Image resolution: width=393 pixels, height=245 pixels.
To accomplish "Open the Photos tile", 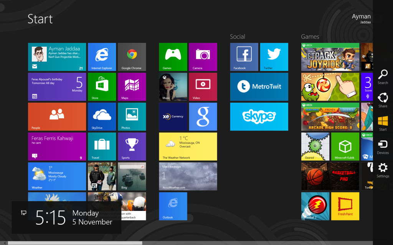I will pos(132,116).
